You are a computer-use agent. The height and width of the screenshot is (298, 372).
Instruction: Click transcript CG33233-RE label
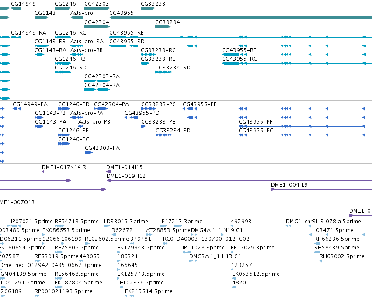(x=158, y=59)
